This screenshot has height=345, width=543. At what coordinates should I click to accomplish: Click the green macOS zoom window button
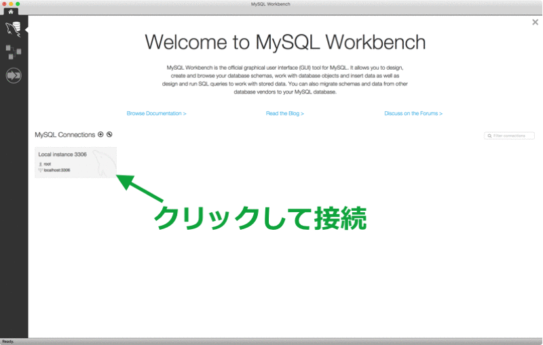(x=18, y=4)
